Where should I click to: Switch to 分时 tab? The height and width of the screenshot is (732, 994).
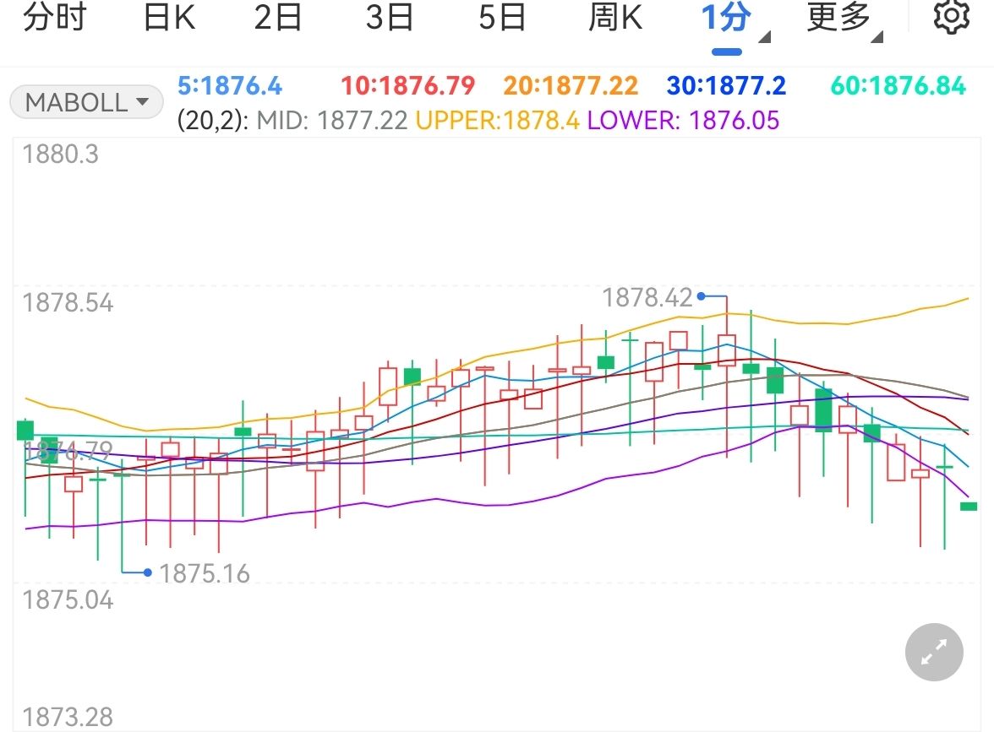[x=54, y=17]
